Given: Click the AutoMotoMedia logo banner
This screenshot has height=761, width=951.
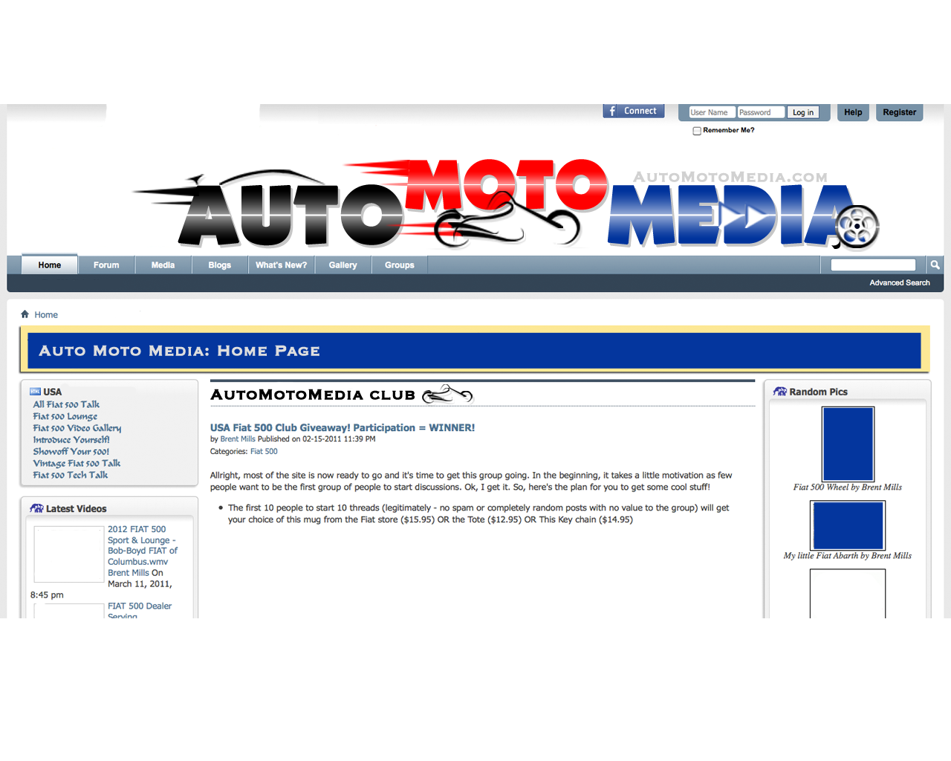Looking at the screenshot, I should pos(505,204).
